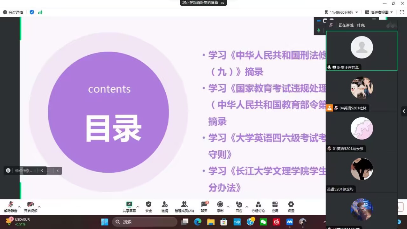Expand the arrow next to 共享屏幕

point(138,207)
